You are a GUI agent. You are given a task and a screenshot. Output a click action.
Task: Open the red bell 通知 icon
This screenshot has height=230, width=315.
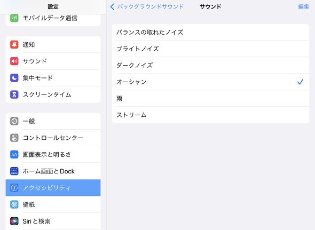(14, 45)
